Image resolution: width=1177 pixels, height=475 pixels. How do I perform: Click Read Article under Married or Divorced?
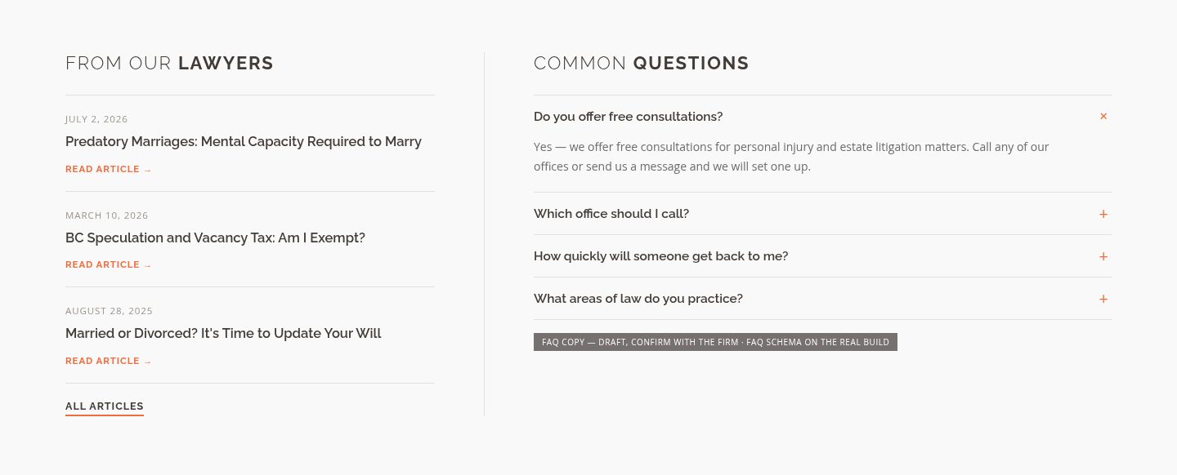pyautogui.click(x=109, y=362)
